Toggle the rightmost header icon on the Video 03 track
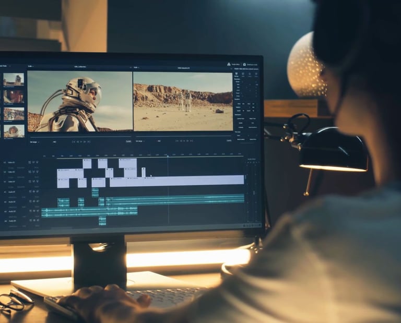Screen dimensions: 401x323 [x=37, y=162]
